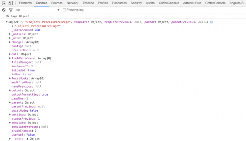Expand the data Object node
Screen dimensions: 246x141
pyautogui.click(x=10, y=54)
